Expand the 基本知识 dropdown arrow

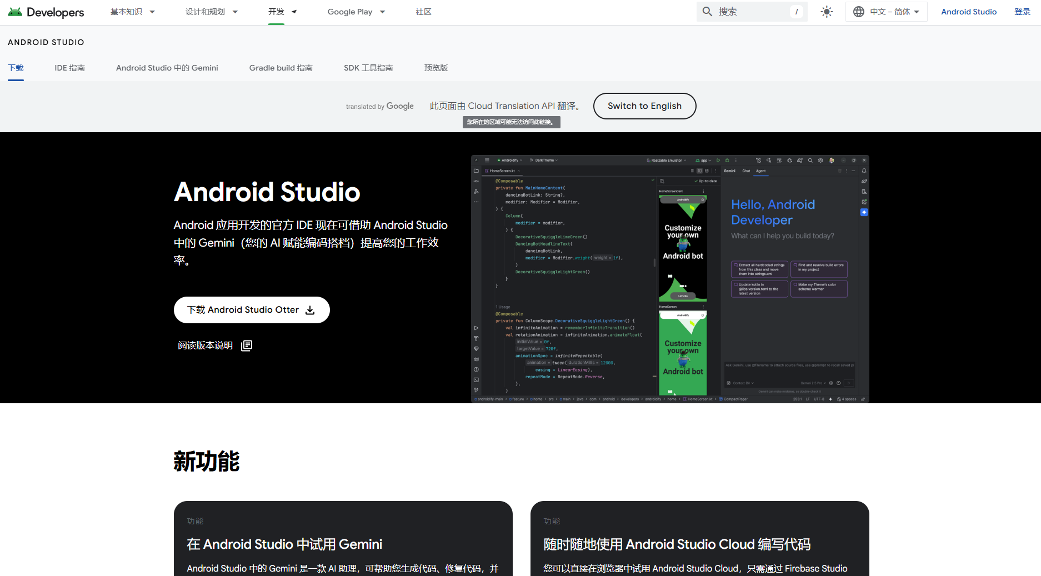pos(152,12)
